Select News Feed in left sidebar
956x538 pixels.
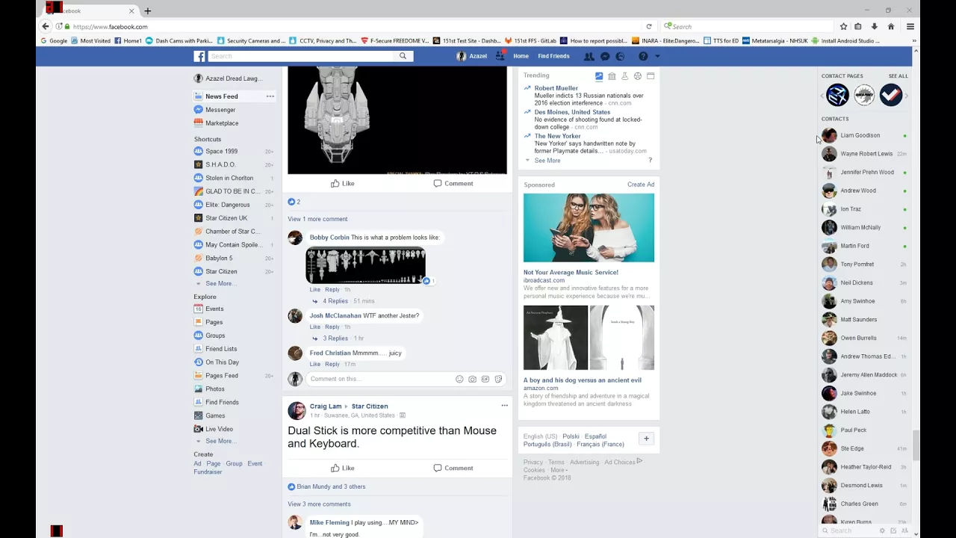coord(221,96)
